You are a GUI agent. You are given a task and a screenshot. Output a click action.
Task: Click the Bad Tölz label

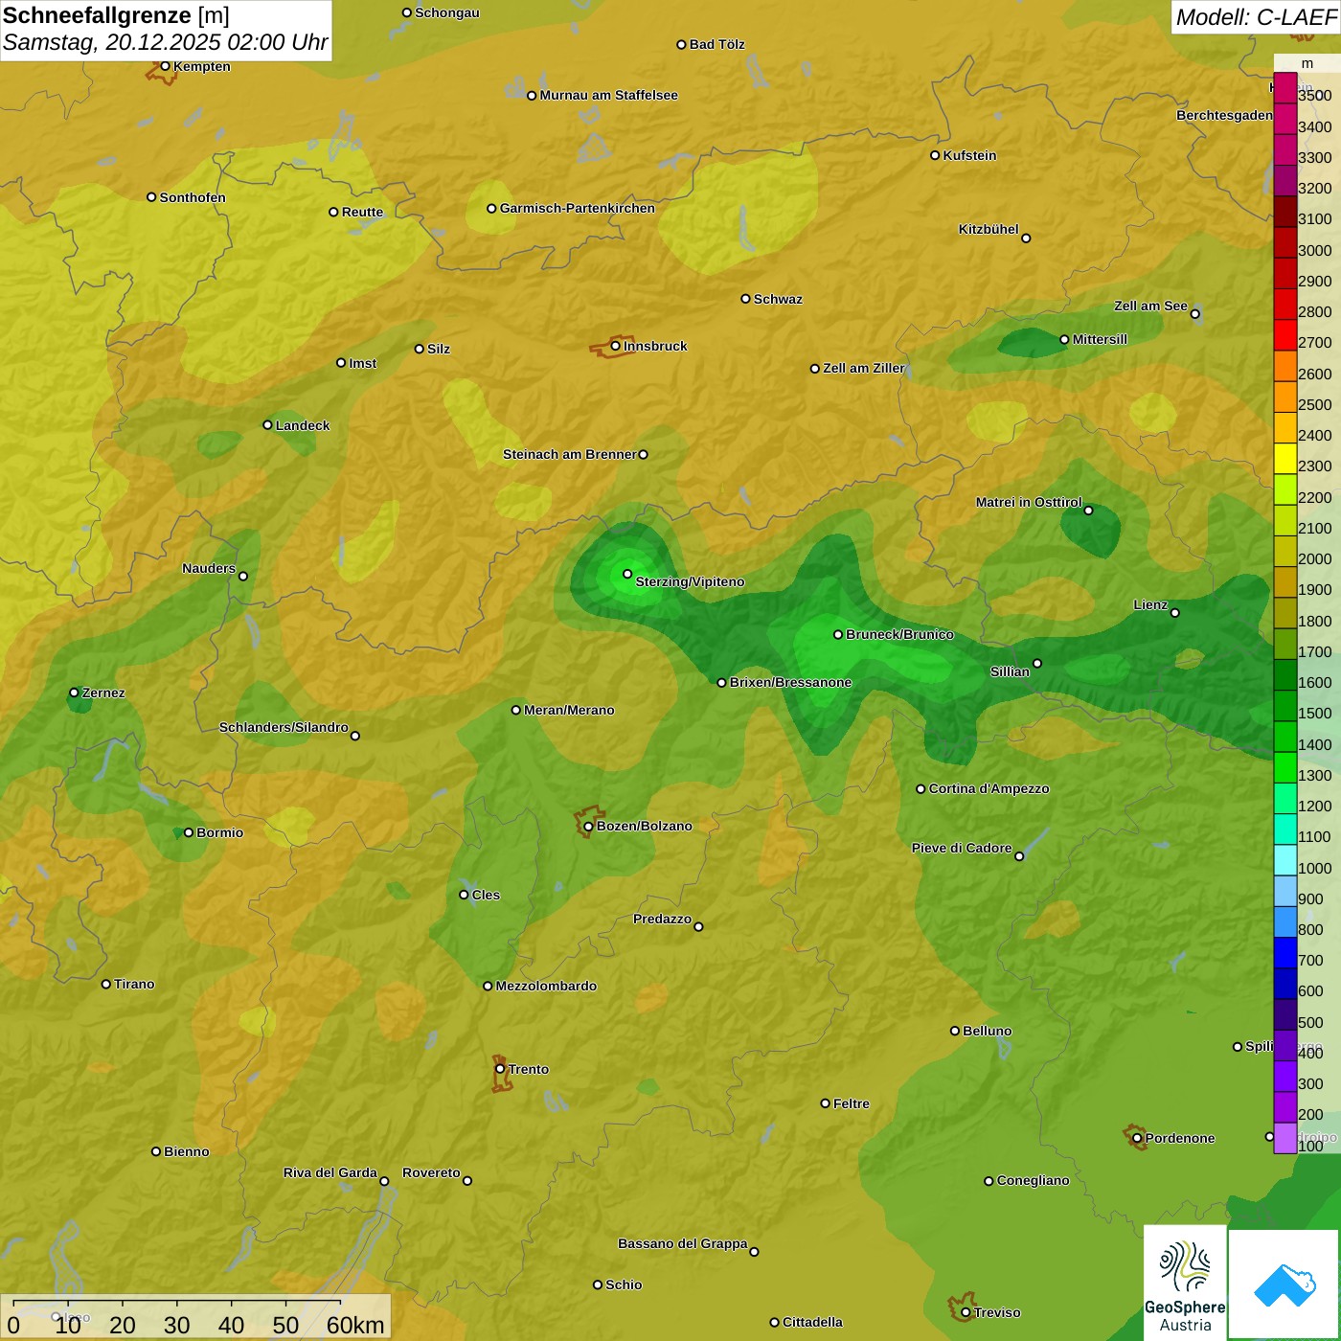pyautogui.click(x=717, y=44)
